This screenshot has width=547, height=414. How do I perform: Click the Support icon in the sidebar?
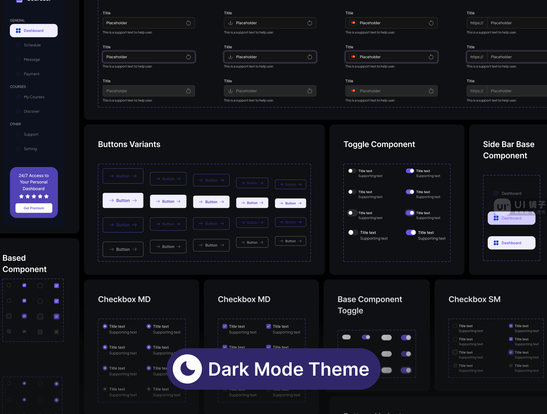coord(18,134)
